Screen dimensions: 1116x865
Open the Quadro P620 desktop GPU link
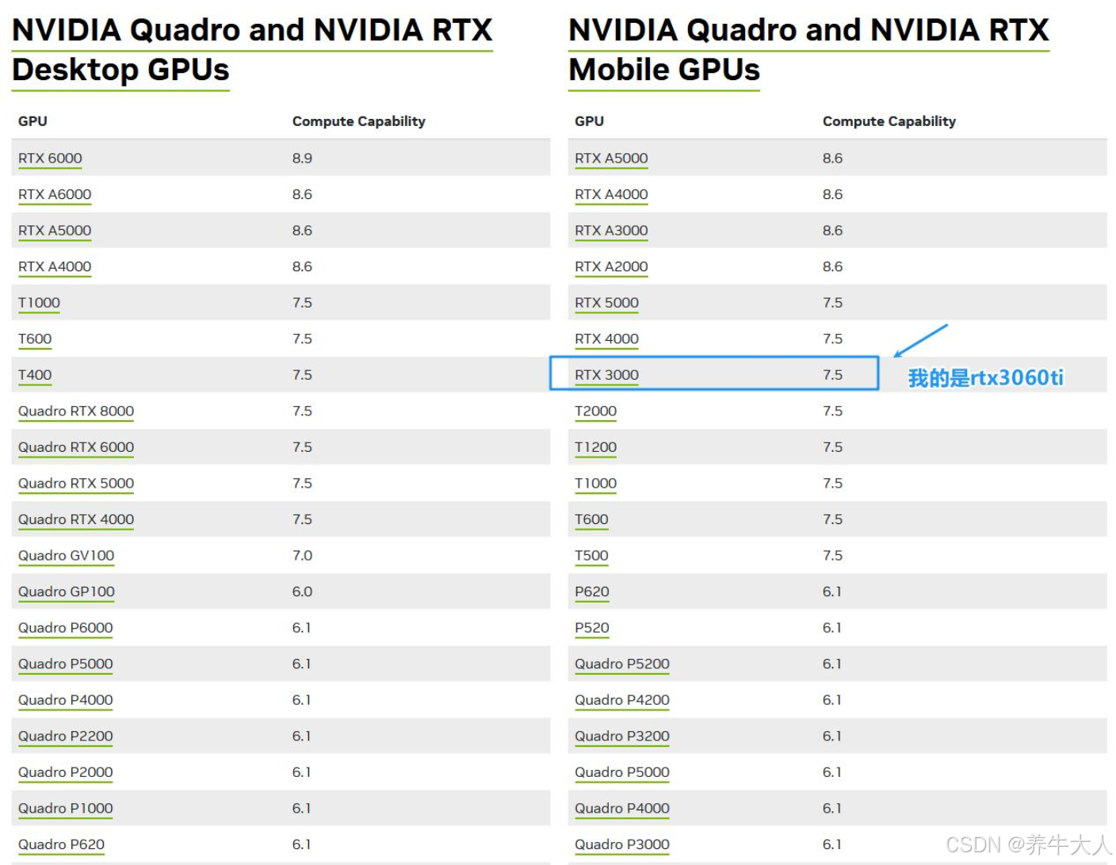[61, 844]
